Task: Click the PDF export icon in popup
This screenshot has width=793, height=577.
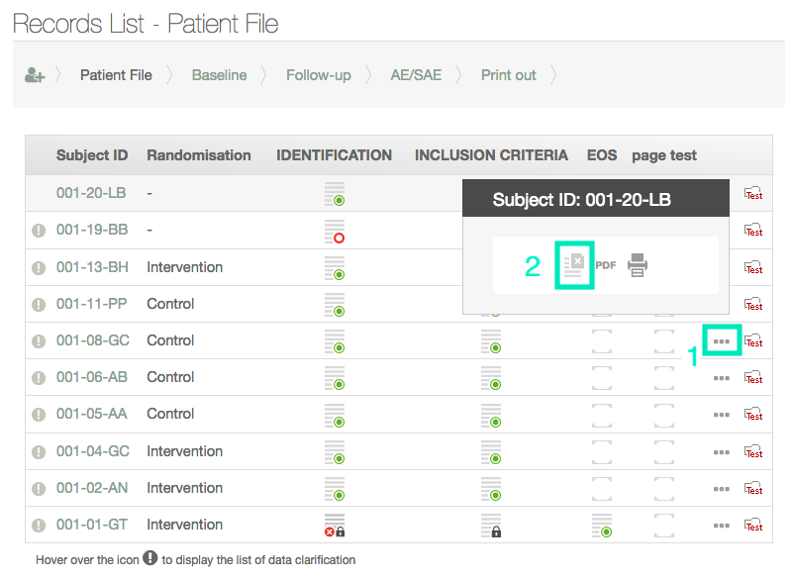Action: (606, 265)
